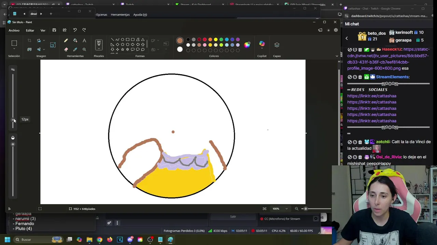Select the Text tool
This screenshot has height=245, width=437.
(84, 40)
